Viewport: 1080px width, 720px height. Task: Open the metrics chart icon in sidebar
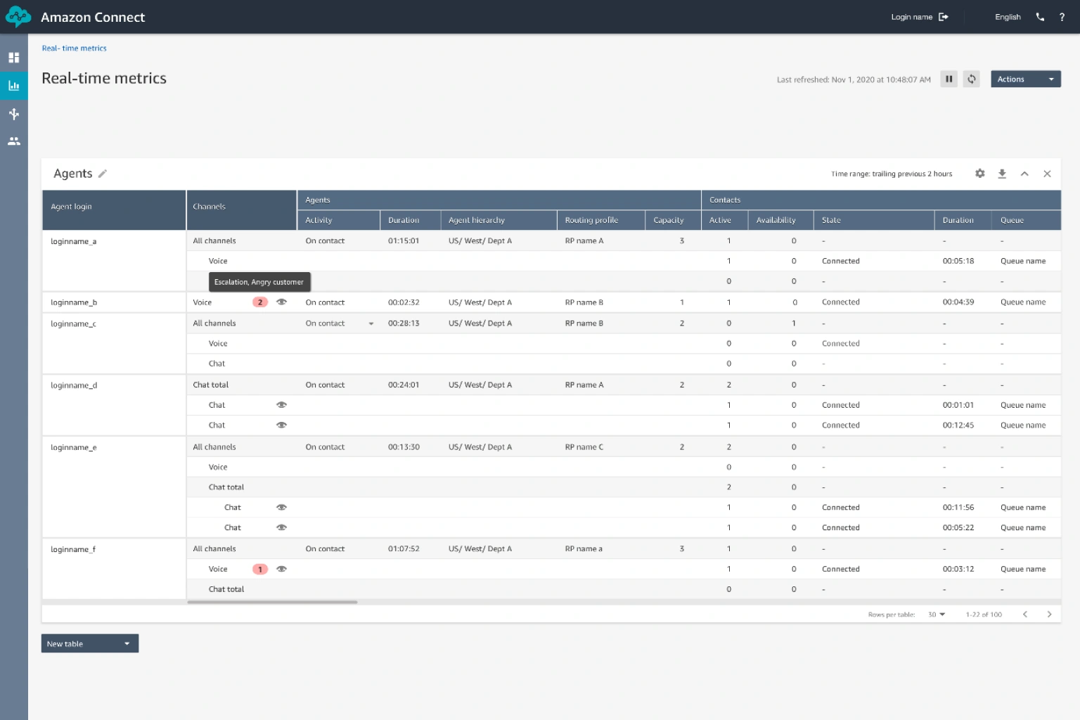tap(13, 86)
